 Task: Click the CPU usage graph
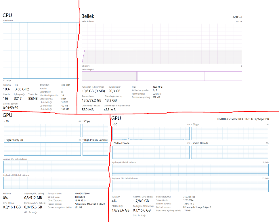41,50
